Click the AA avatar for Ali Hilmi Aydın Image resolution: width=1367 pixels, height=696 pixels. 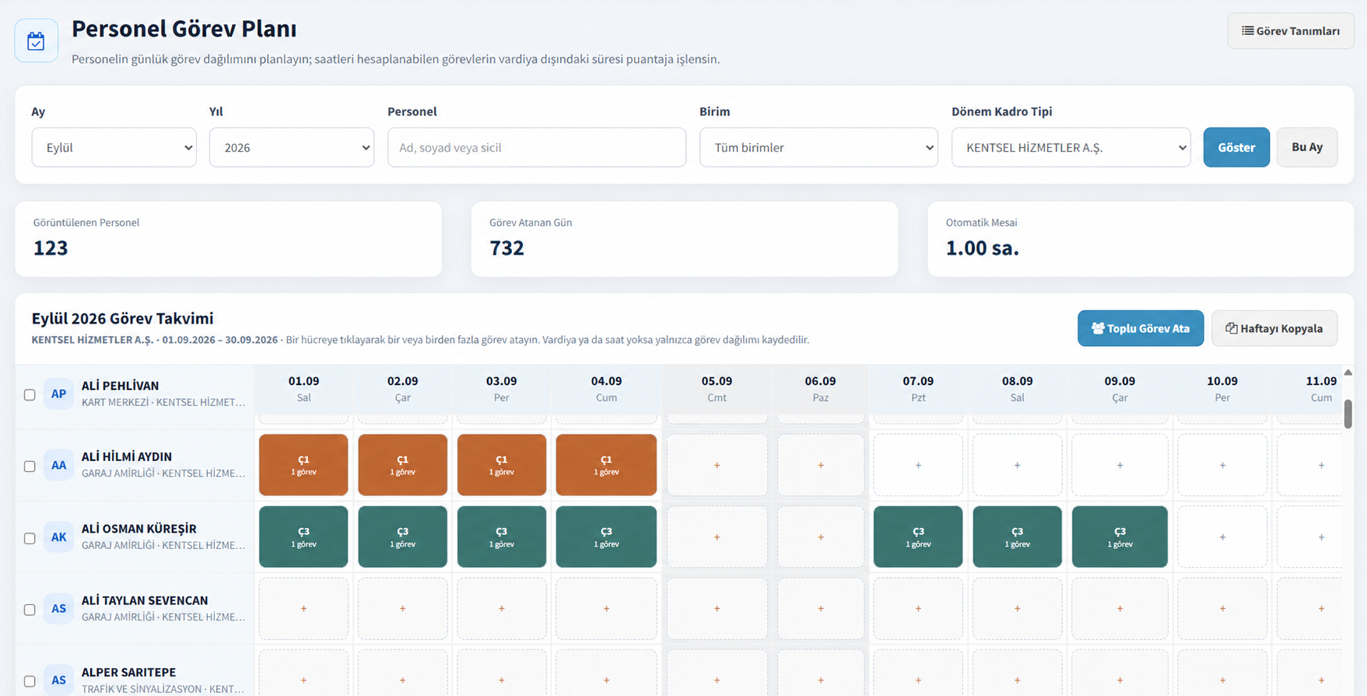click(58, 465)
